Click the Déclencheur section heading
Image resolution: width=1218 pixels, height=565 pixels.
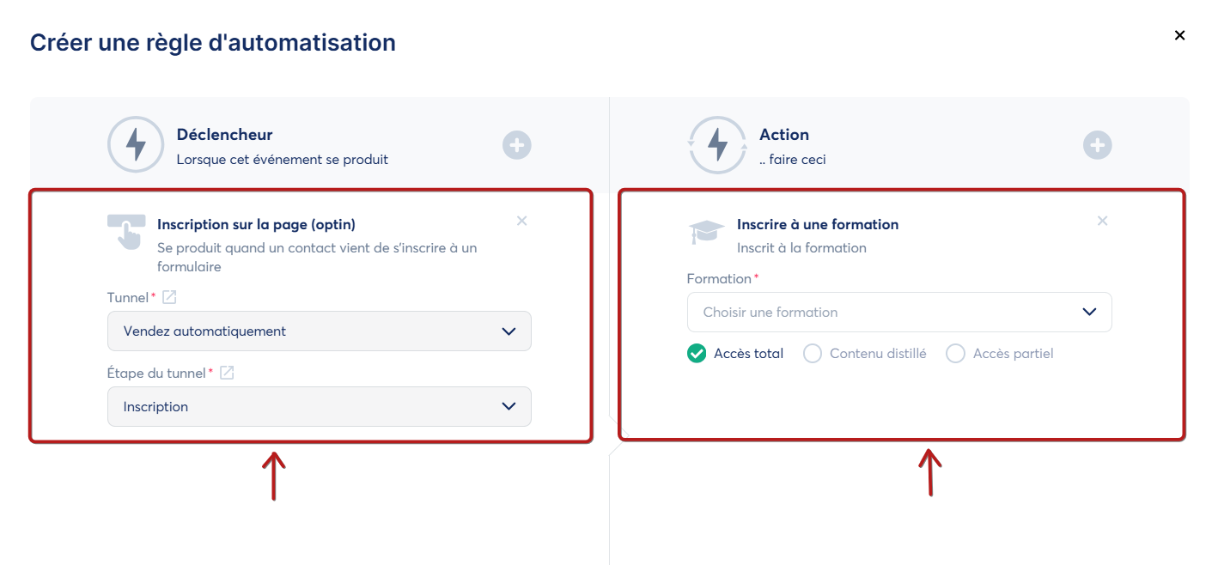coord(224,135)
